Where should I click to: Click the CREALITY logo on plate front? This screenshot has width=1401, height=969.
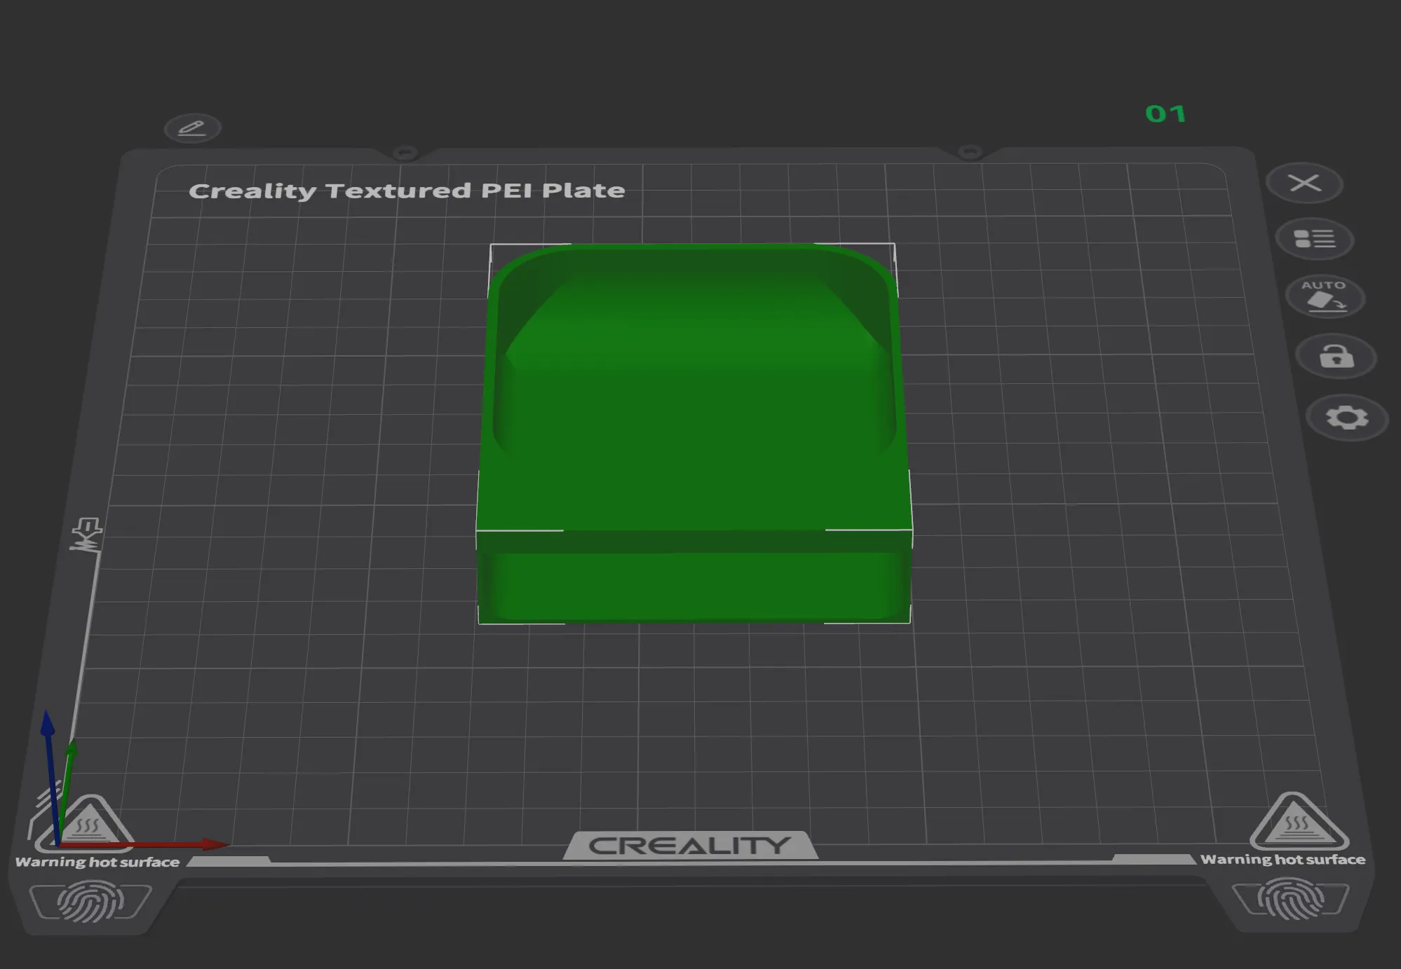click(690, 846)
